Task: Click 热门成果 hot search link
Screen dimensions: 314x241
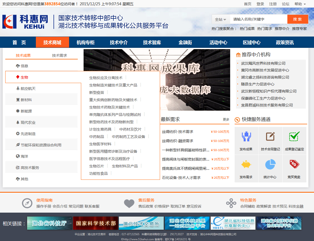Action: 247,29
